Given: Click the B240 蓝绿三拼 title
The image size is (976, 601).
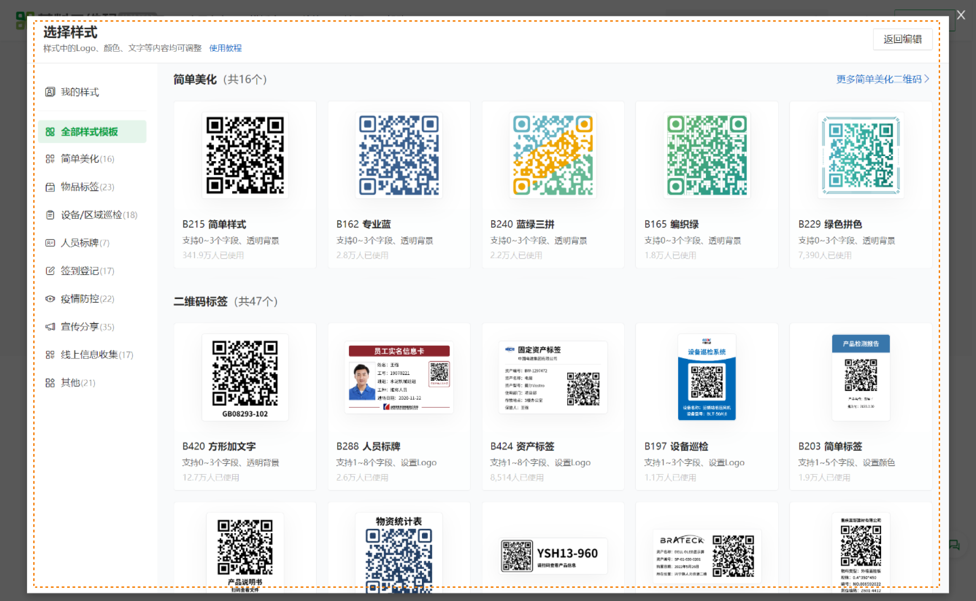Looking at the screenshot, I should [522, 224].
